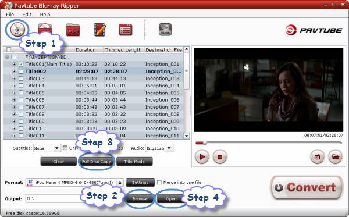Screen dimensions: 349x217
Task: Stop the preview playback
Action: coord(220,157)
